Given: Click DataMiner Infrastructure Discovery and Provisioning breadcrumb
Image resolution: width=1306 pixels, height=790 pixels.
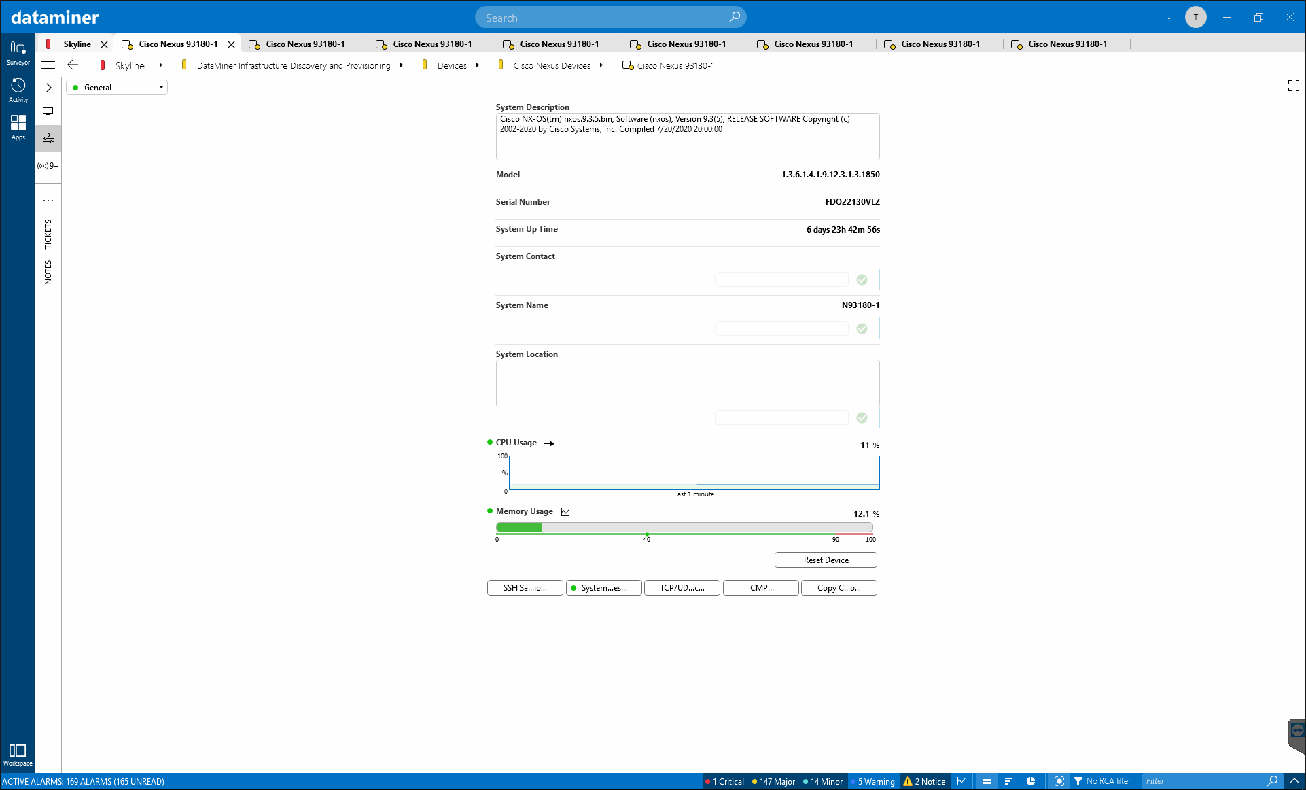Looking at the screenshot, I should (294, 66).
